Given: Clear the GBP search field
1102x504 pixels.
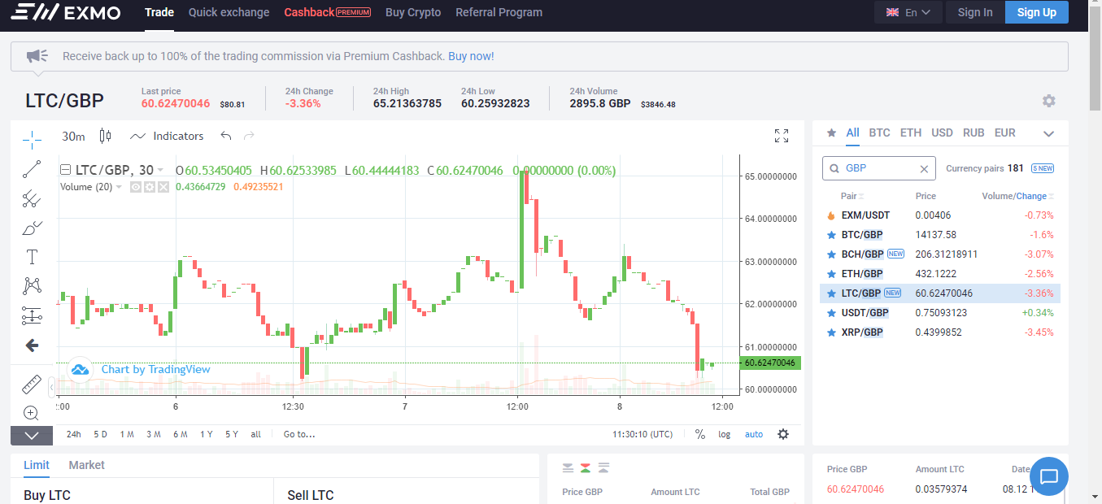Looking at the screenshot, I should coord(924,169).
